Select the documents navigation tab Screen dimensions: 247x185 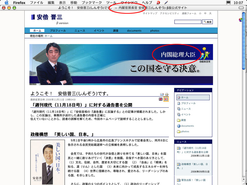(134, 31)
